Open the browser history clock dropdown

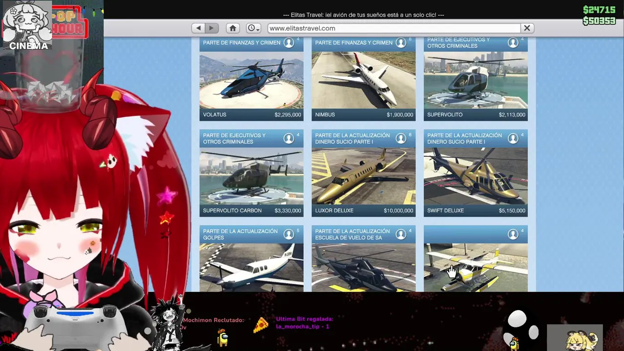[253, 28]
